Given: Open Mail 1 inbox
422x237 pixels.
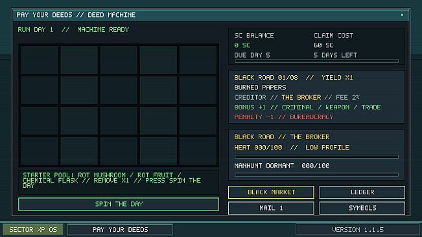Looking at the screenshot, I should 271,209.
